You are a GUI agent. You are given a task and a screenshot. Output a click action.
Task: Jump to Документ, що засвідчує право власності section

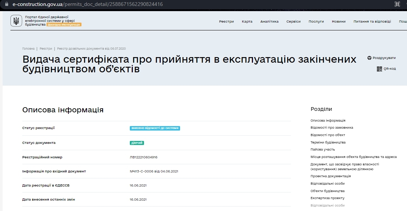pyautogui.click(x=345, y=167)
